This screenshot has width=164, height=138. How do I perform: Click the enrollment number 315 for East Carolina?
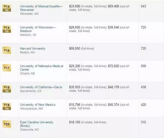pos(143,122)
